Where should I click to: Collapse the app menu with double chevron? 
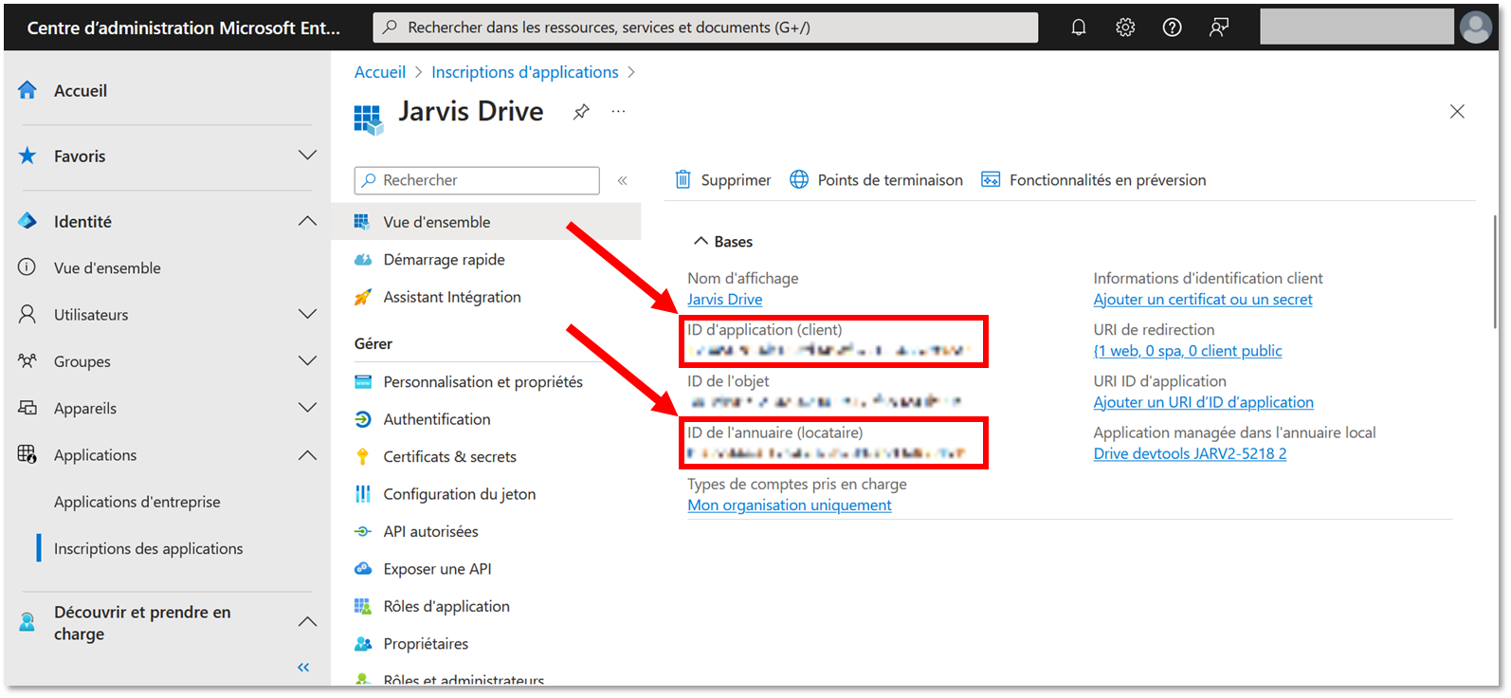[623, 180]
